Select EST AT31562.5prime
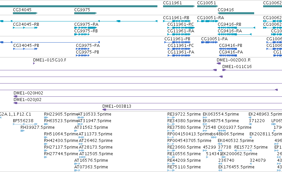The image size is (282, 172). coord(91,127)
